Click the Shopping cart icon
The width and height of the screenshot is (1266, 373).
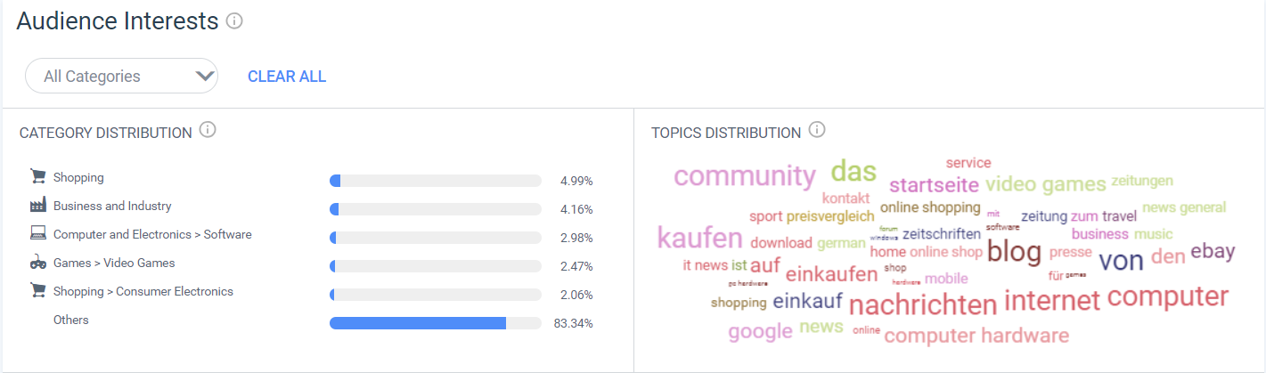[x=37, y=176]
